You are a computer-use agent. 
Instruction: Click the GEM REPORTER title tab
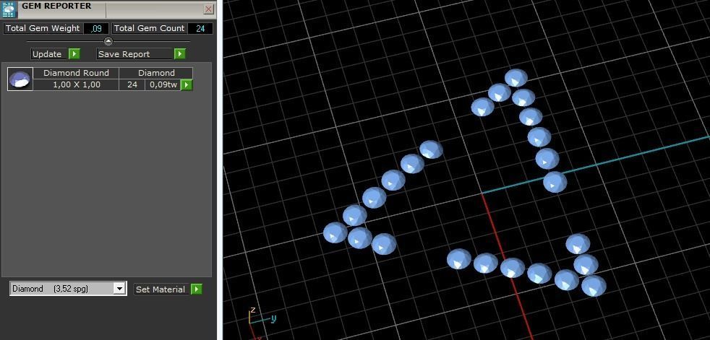[x=56, y=6]
